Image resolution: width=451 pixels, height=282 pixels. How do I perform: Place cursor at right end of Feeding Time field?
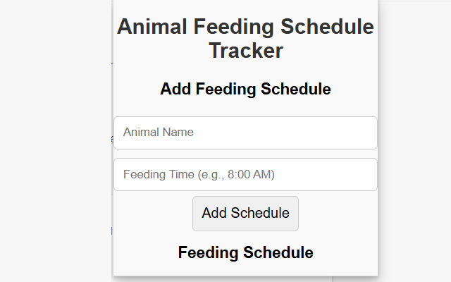(368, 174)
